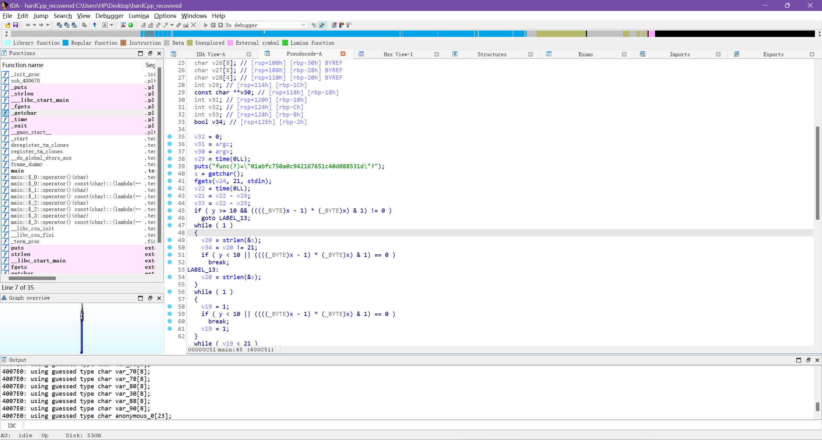Click the convert-to-string toolbar icon
Image resolution: width=822 pixels, height=440 pixels.
(158, 25)
